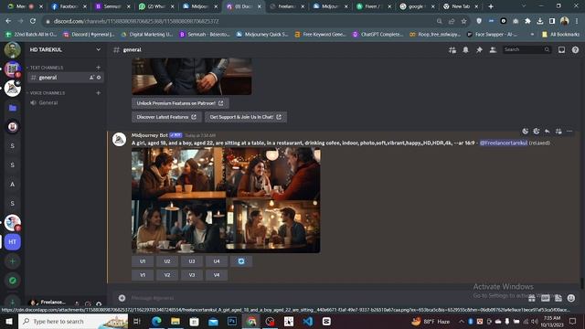Switch to the google browser tab
Screen dimensions: 585x329
417,6
